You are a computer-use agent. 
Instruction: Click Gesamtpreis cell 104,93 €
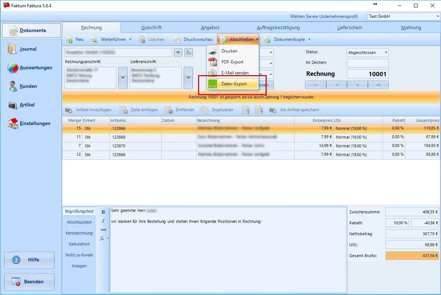[423, 146]
